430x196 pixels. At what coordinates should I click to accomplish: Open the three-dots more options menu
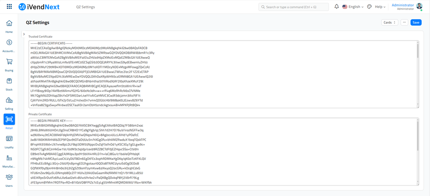tap(404, 23)
